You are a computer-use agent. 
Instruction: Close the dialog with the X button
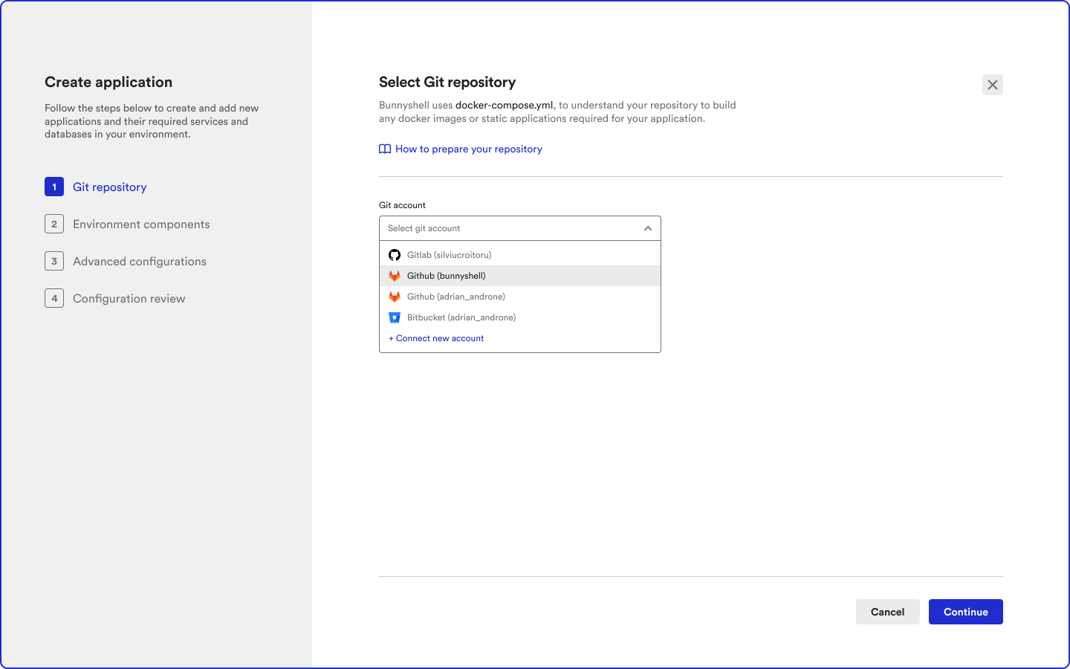coord(993,85)
